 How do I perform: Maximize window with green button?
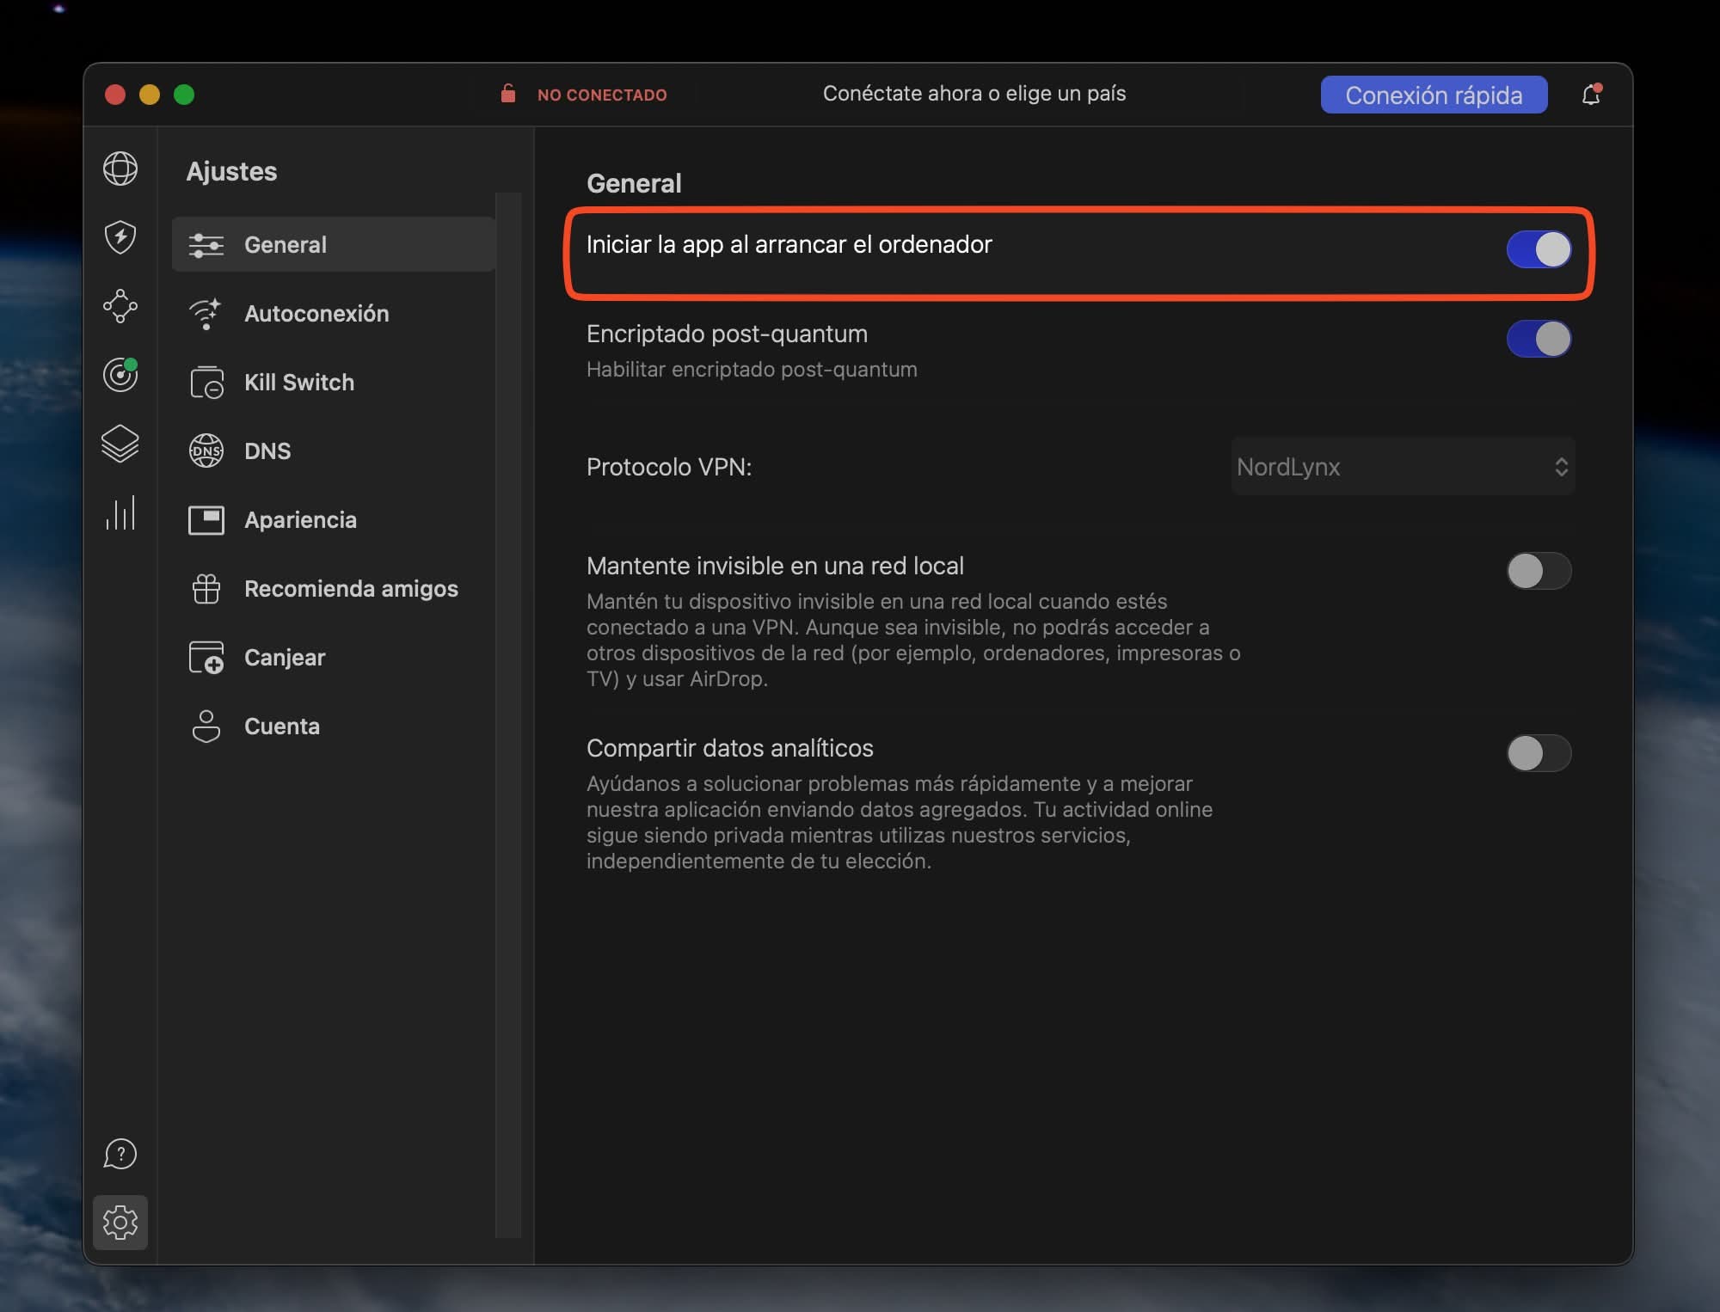(184, 95)
